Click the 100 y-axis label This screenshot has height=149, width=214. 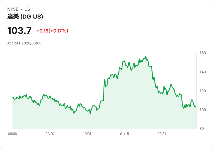(x=203, y=110)
